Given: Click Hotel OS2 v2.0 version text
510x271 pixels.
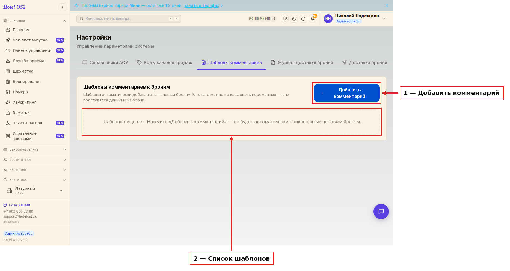Looking at the screenshot, I should tap(15, 240).
